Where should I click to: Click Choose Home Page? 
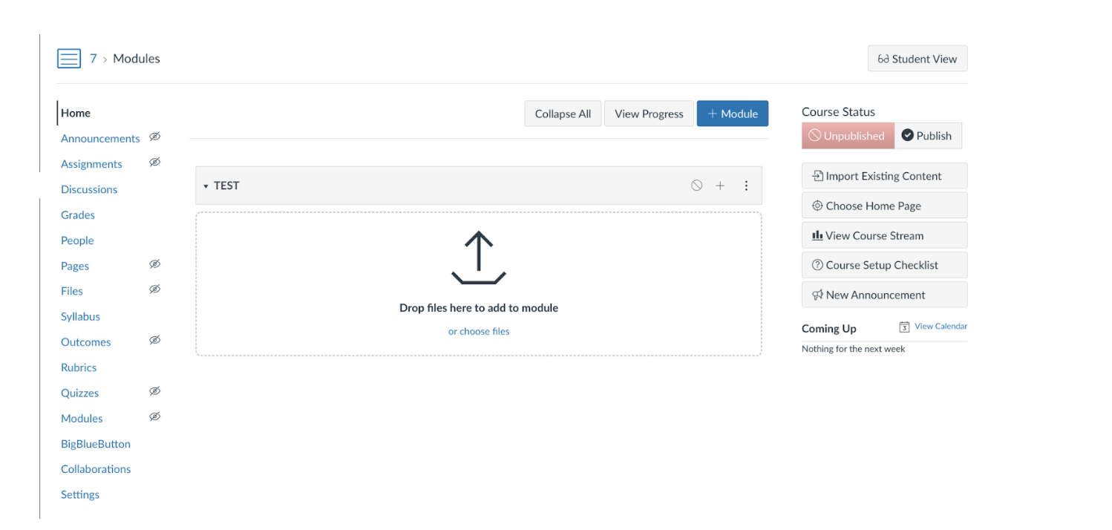click(885, 206)
